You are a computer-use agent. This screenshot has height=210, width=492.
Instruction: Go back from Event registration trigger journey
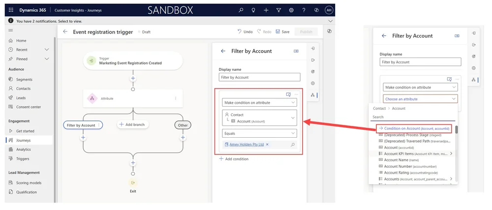pos(65,31)
